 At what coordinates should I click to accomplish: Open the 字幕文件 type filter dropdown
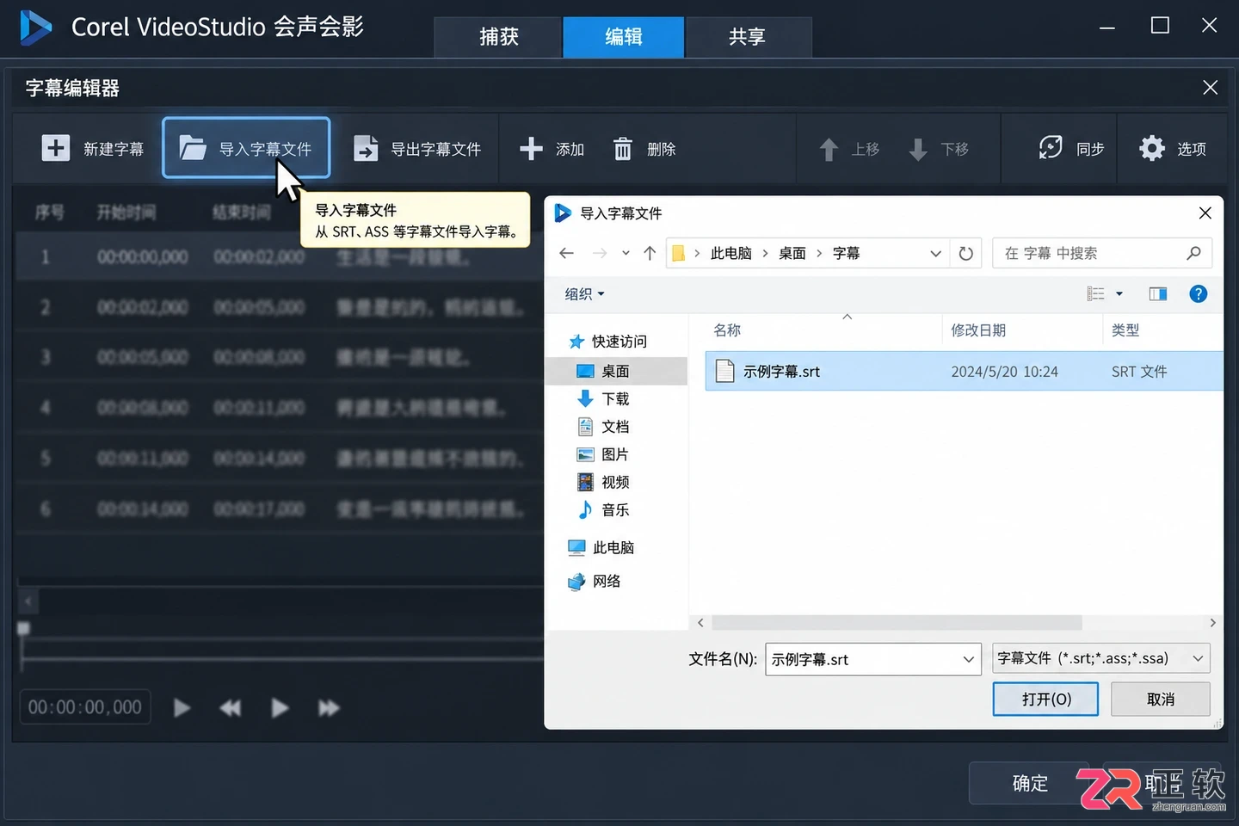[x=1101, y=658]
